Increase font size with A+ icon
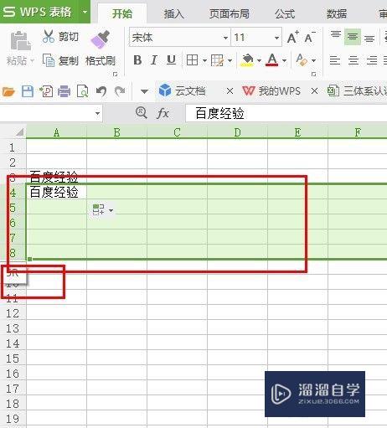 293,37
